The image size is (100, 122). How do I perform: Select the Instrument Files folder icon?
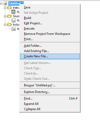pos(9,8)
